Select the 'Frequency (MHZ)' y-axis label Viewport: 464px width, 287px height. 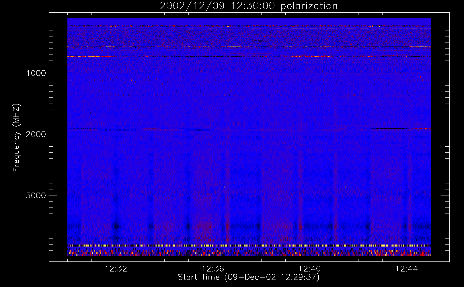point(16,138)
